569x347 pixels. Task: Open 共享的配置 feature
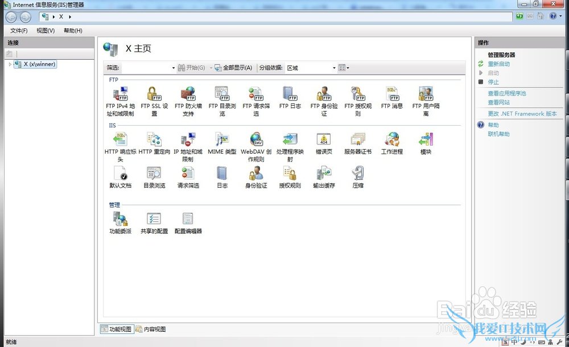point(154,223)
